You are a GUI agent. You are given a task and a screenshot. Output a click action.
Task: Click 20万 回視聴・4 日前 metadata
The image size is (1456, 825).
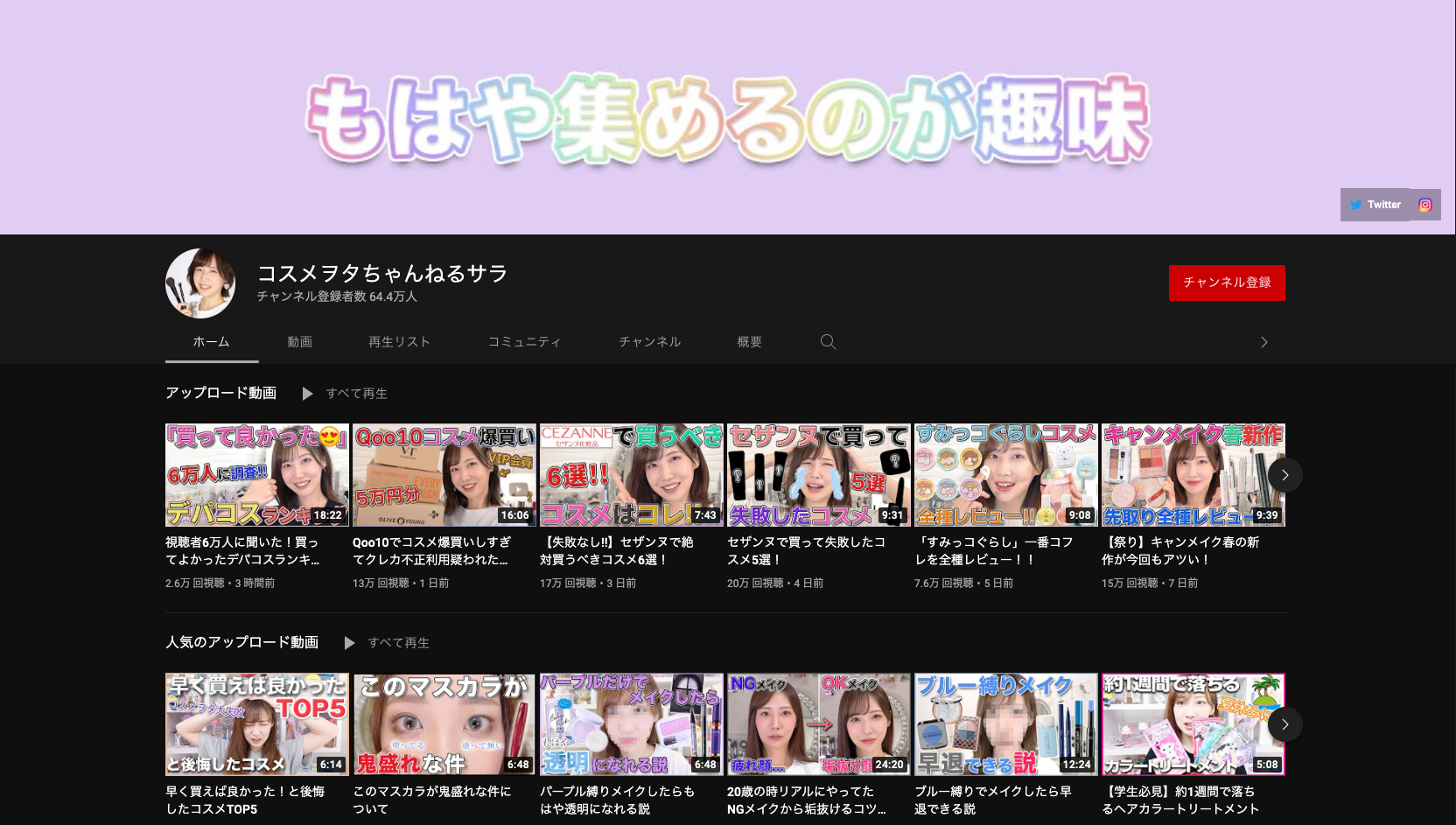click(775, 583)
